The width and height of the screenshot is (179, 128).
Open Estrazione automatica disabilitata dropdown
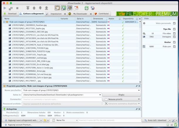[x=139, y=104]
